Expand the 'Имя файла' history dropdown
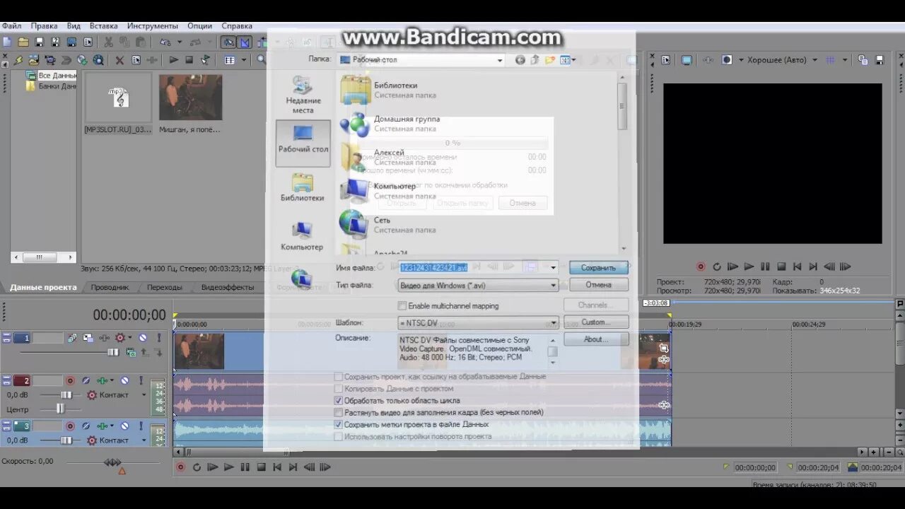The height and width of the screenshot is (509, 905). tap(554, 268)
